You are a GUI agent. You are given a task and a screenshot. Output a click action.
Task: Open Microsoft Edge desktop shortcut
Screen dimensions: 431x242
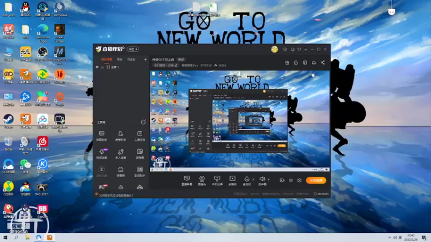click(43, 33)
